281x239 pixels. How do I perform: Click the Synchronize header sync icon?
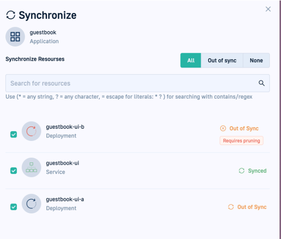pyautogui.click(x=10, y=16)
